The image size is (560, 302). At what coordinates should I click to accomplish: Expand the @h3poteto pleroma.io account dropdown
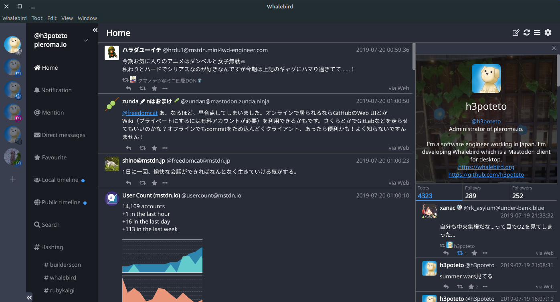(x=86, y=40)
